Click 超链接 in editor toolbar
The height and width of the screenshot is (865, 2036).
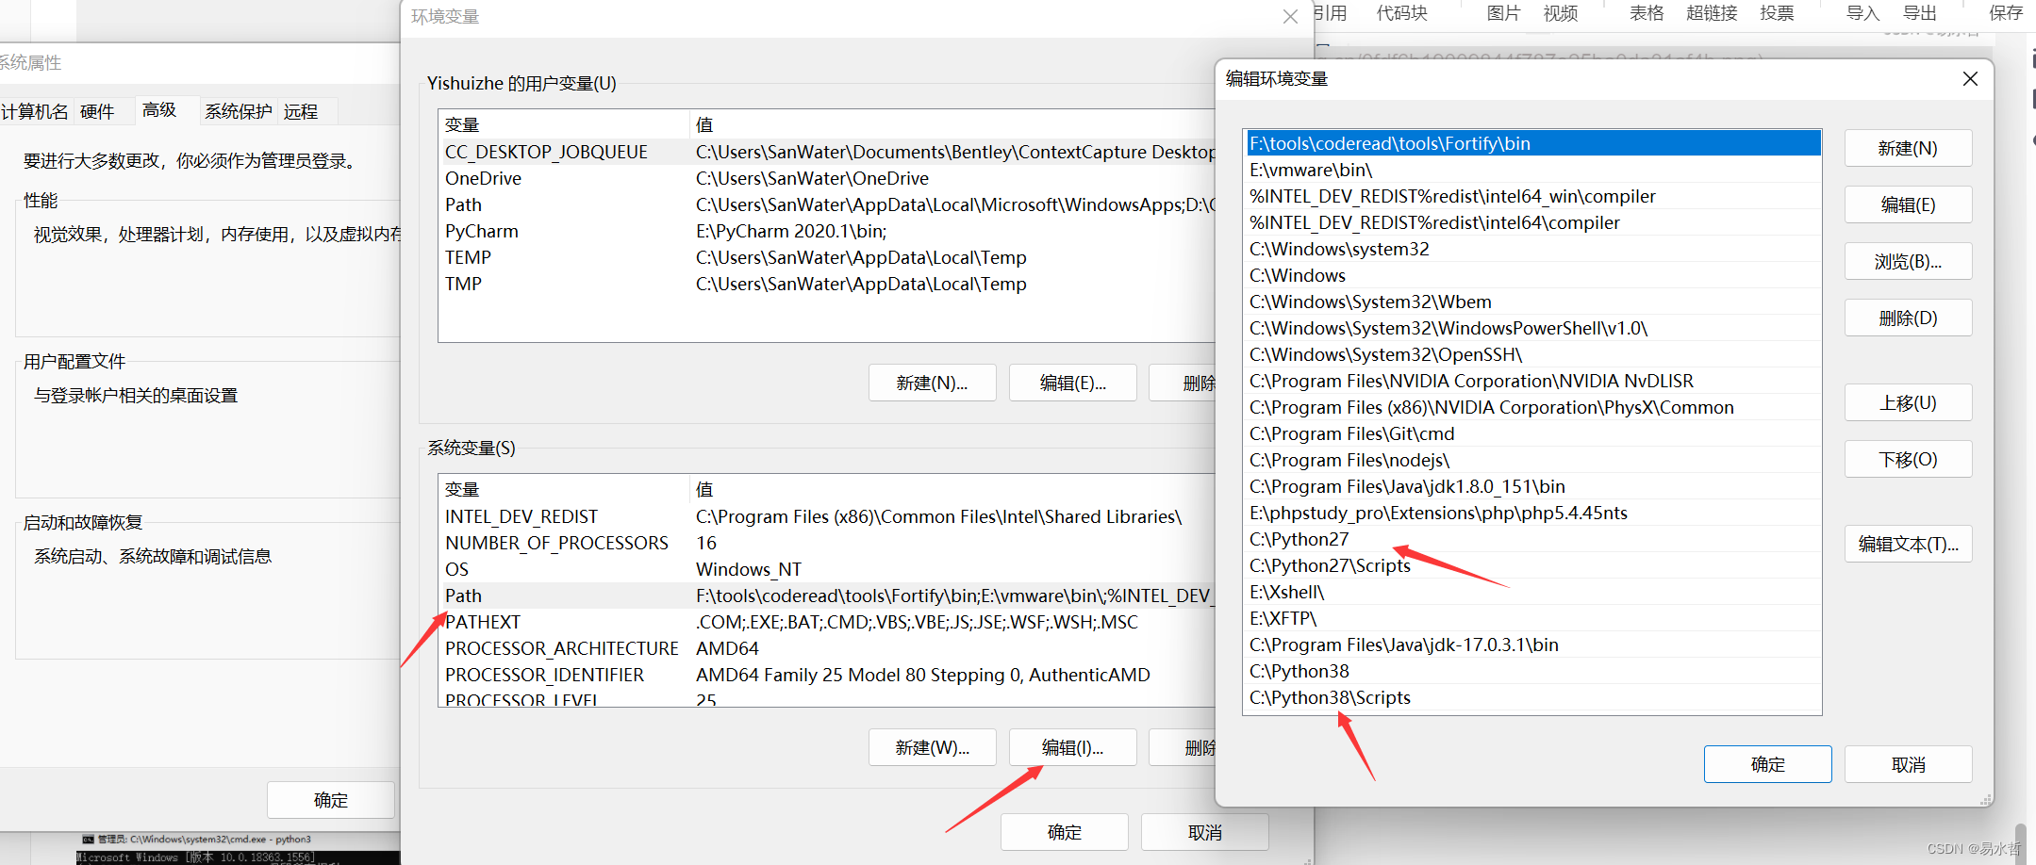click(1712, 13)
